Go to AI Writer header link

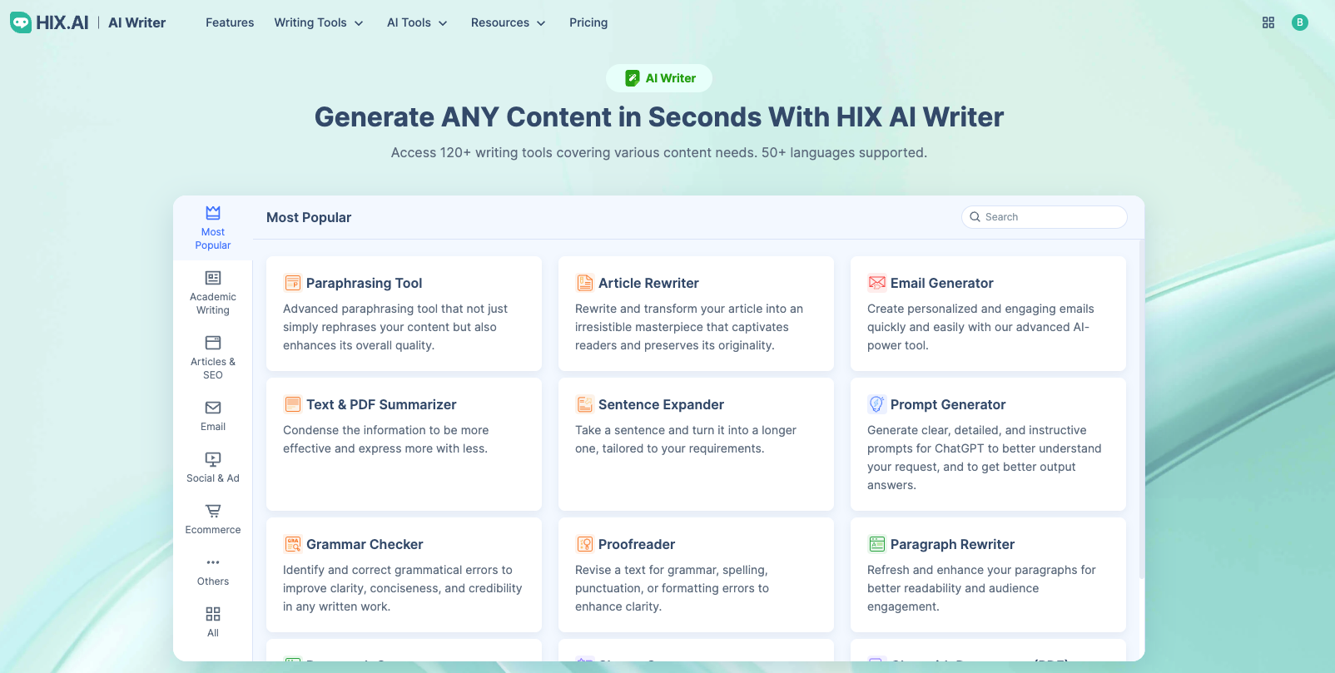(136, 22)
